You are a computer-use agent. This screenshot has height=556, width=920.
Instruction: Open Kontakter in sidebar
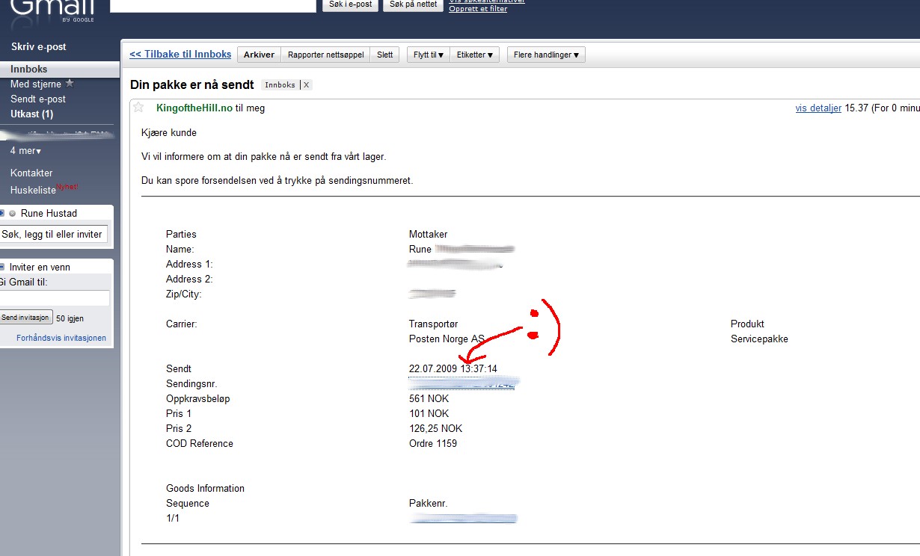(x=31, y=173)
